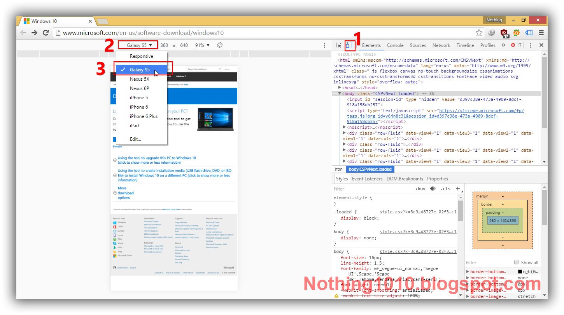Rotate the device with the rotate icon

tap(220, 45)
